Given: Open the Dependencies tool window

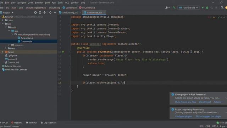Looking at the screenshot, I should (49, 123).
